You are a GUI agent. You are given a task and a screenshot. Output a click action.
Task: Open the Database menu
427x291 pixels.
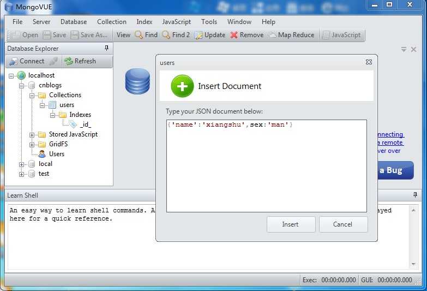tap(74, 22)
